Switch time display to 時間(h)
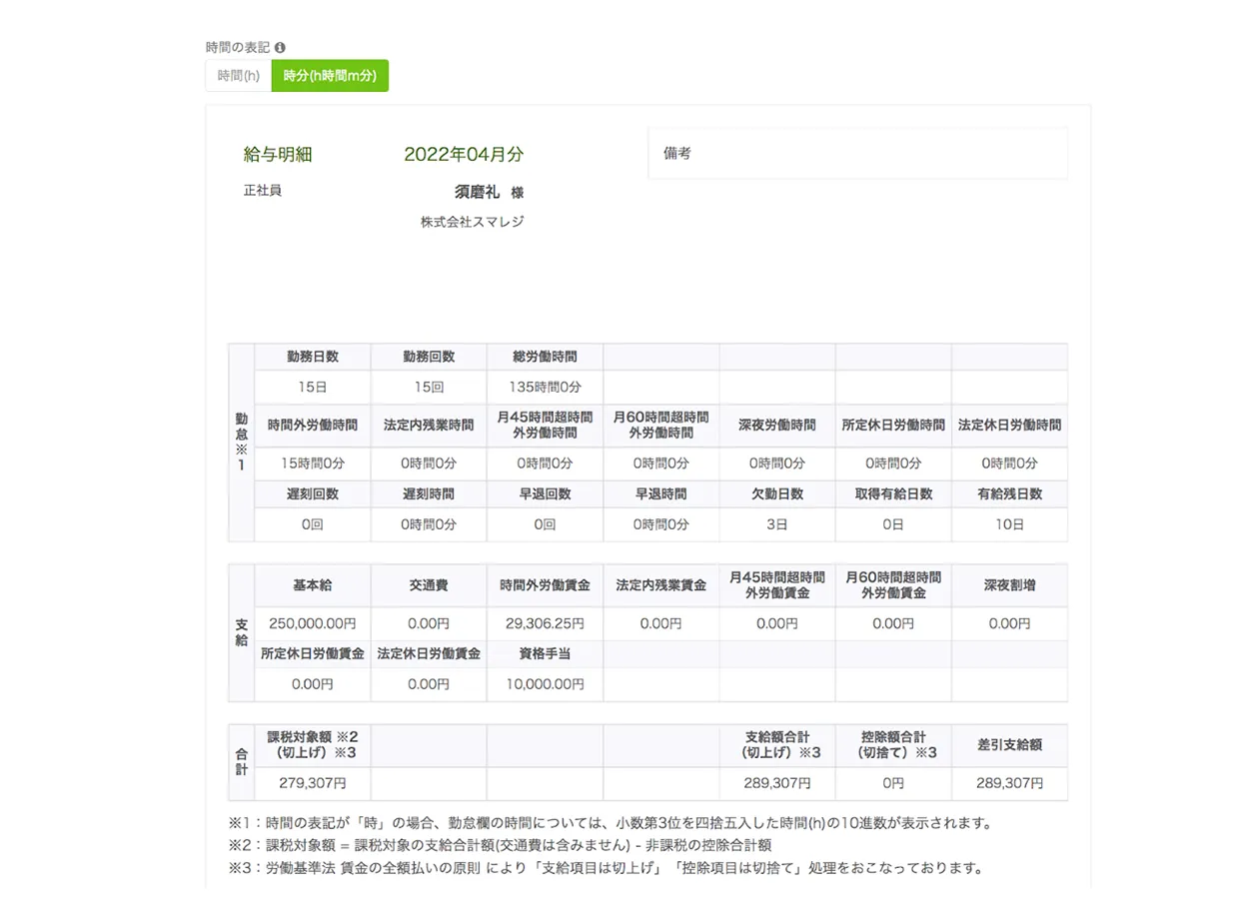The height and width of the screenshot is (922, 1247). (238, 76)
